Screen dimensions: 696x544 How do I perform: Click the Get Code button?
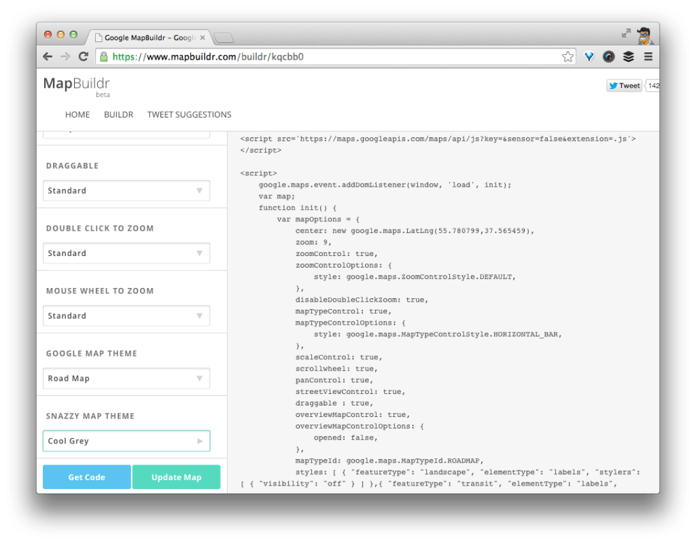tap(86, 477)
